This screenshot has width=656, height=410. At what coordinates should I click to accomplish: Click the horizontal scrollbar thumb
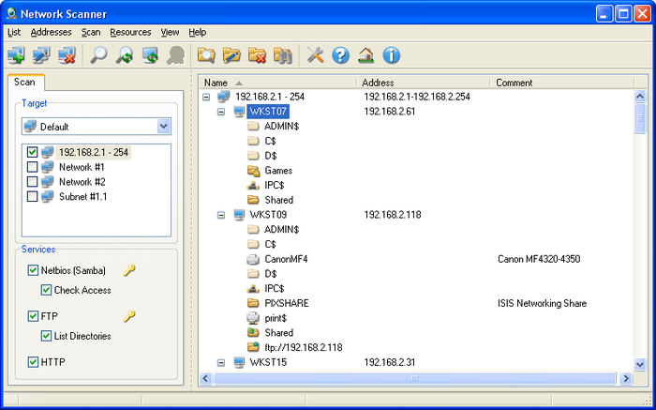[x=414, y=379]
